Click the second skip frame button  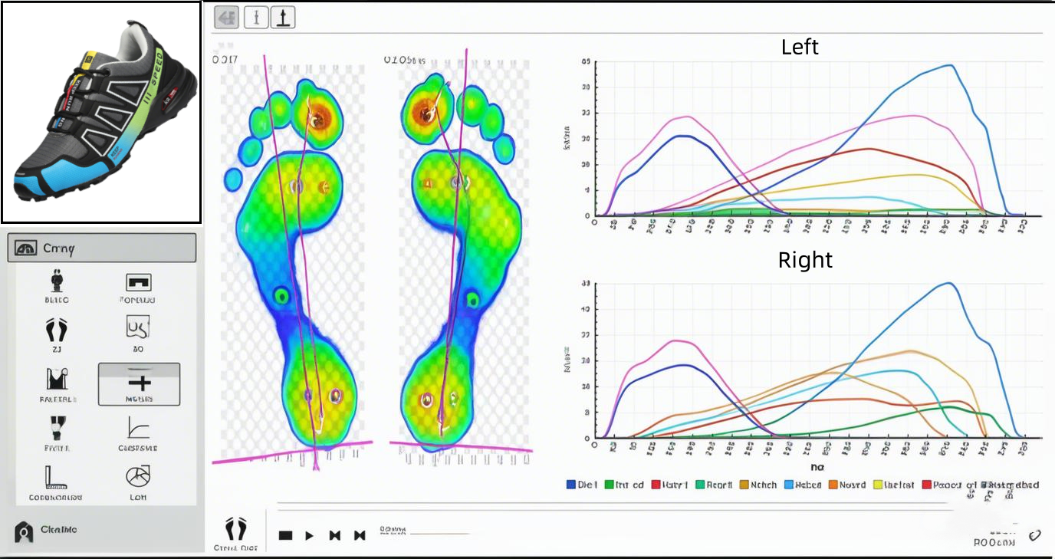(359, 535)
